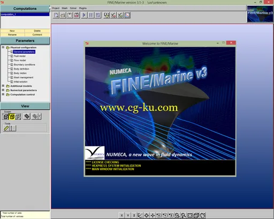The height and width of the screenshot is (219, 274).
Task: Click the Delete computation button
Action: pos(37,31)
